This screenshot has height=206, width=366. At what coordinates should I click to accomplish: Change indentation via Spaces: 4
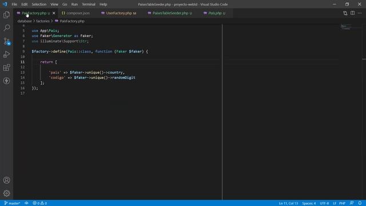pyautogui.click(x=309, y=203)
